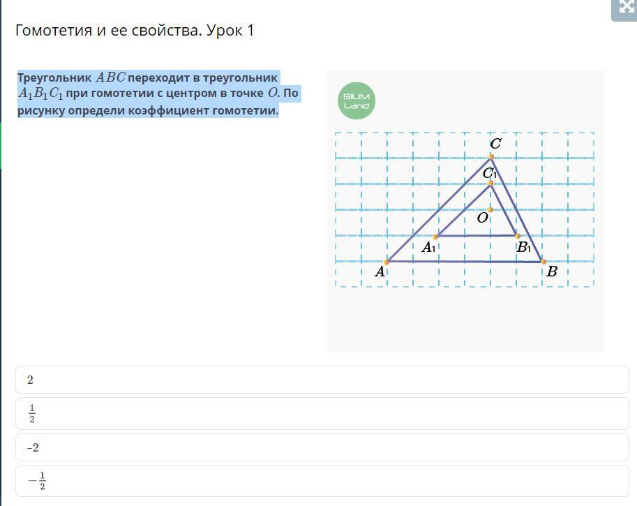
Task: Click the highlighted question text
Action: 158,94
